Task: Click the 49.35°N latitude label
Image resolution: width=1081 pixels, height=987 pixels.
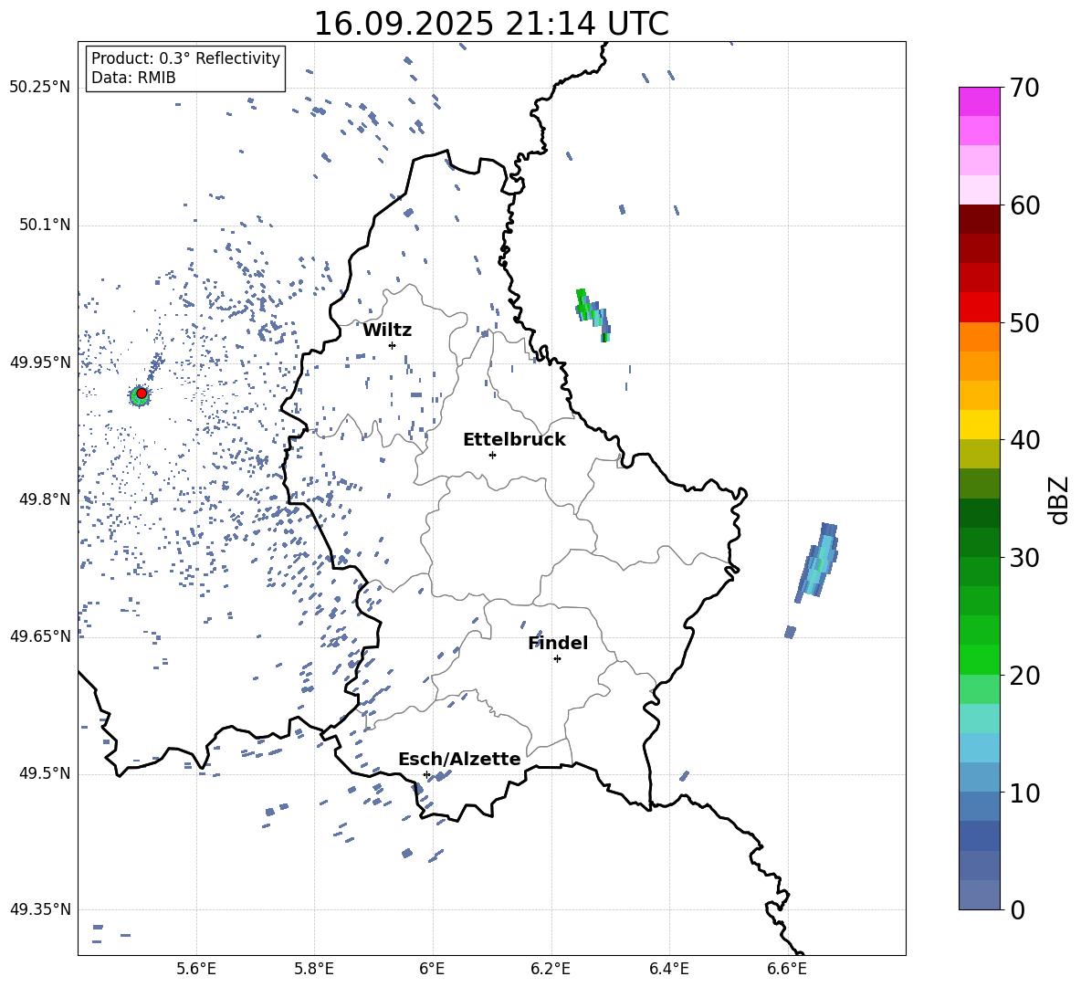Action: coord(40,909)
